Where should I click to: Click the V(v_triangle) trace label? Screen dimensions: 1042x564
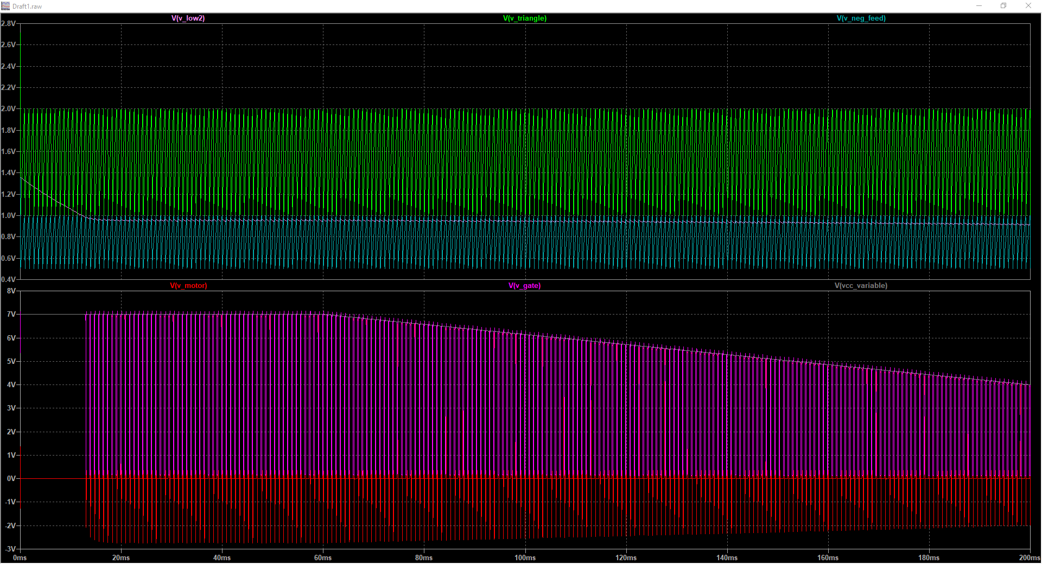pyautogui.click(x=524, y=18)
